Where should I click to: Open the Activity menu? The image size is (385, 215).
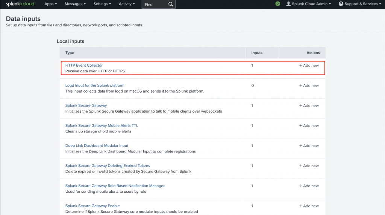pos(127,4)
